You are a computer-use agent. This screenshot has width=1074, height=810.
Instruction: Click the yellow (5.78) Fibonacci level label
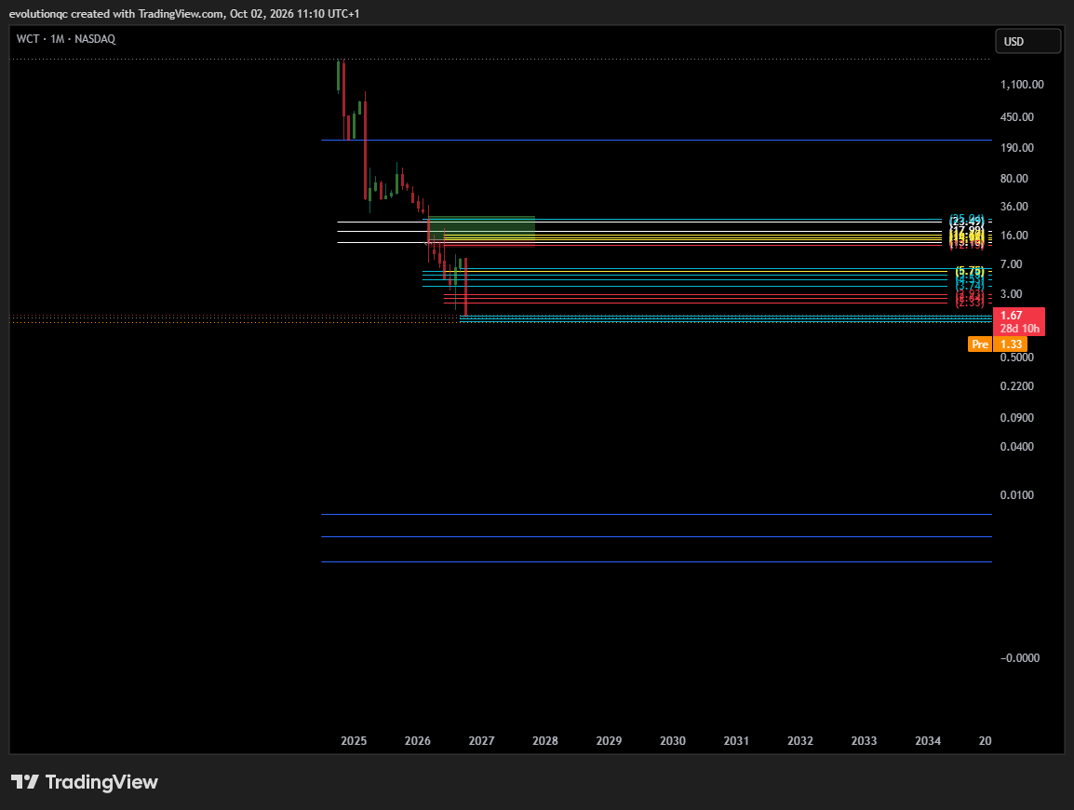point(969,271)
